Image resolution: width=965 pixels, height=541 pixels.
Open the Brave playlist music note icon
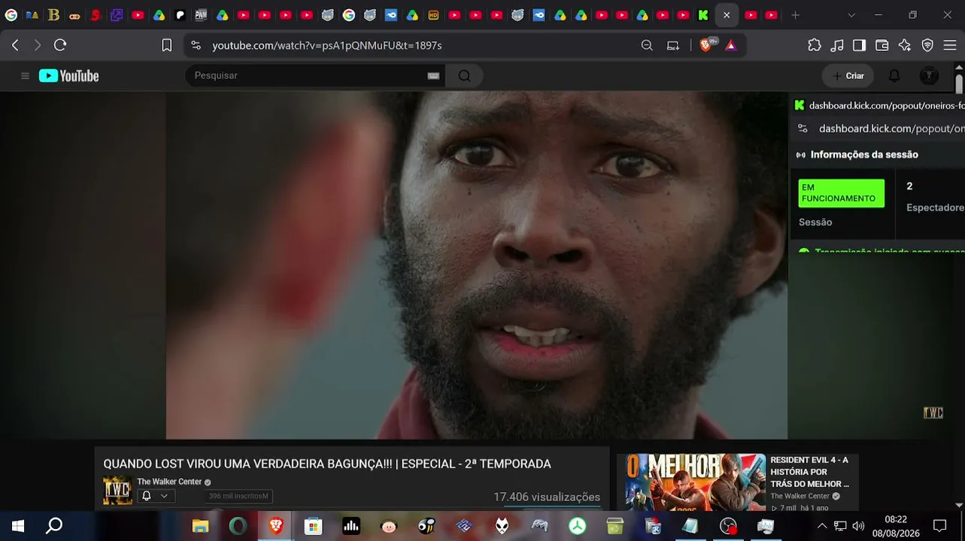[x=837, y=45]
